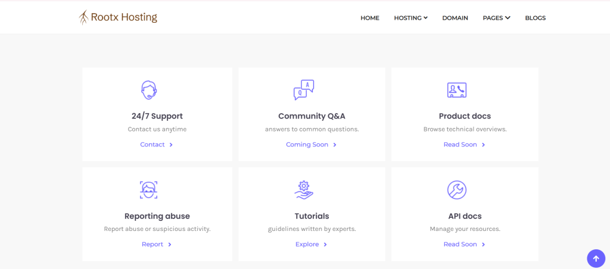Go to the Home menu item

click(x=370, y=18)
